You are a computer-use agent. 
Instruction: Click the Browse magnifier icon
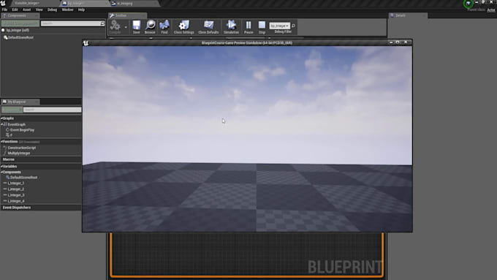pos(150,26)
